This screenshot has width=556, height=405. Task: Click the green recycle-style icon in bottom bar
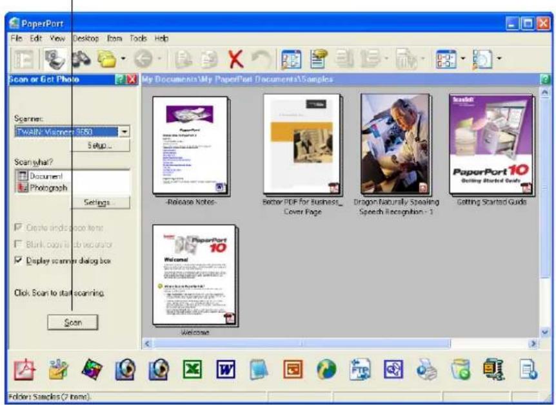point(461,369)
